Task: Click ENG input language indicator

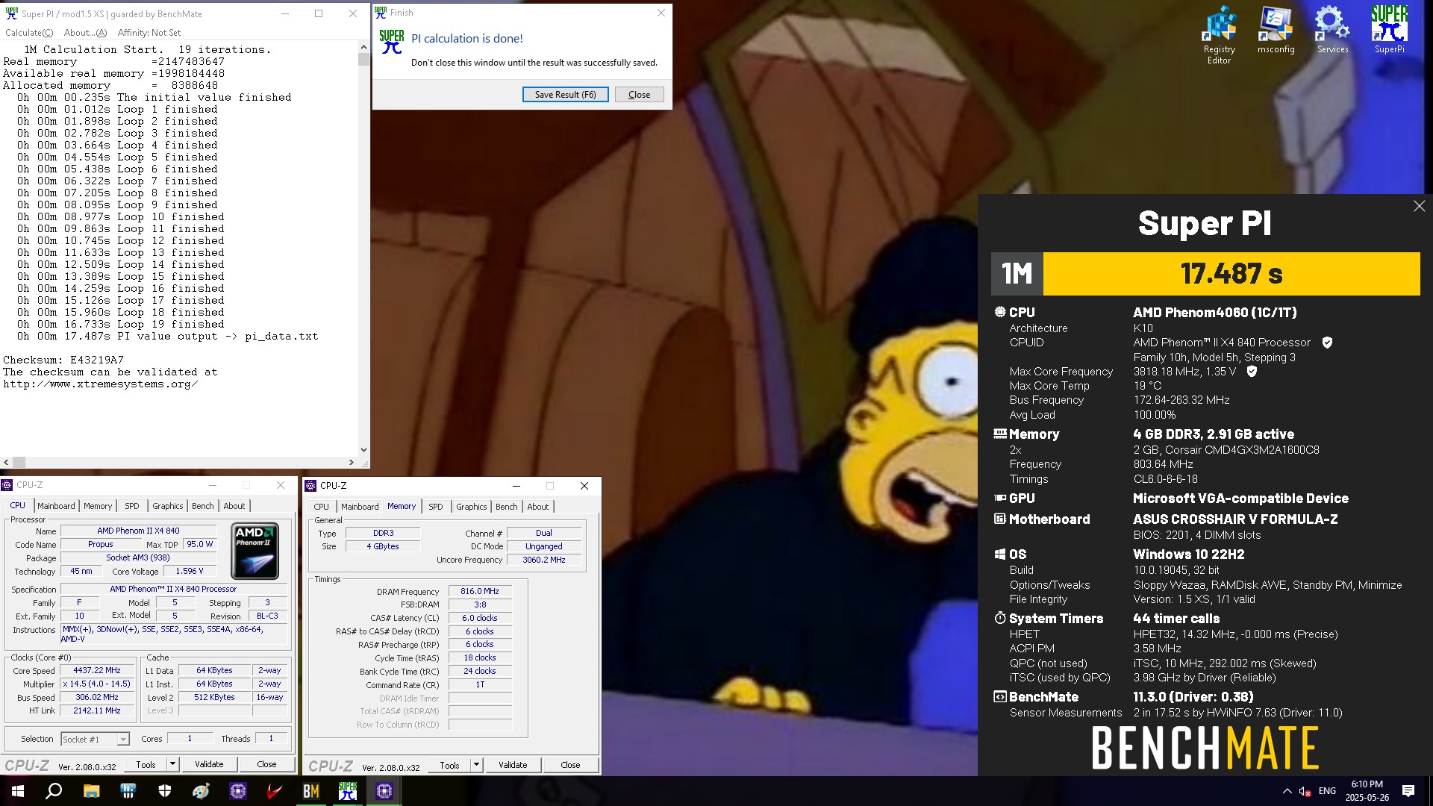Action: point(1327,791)
